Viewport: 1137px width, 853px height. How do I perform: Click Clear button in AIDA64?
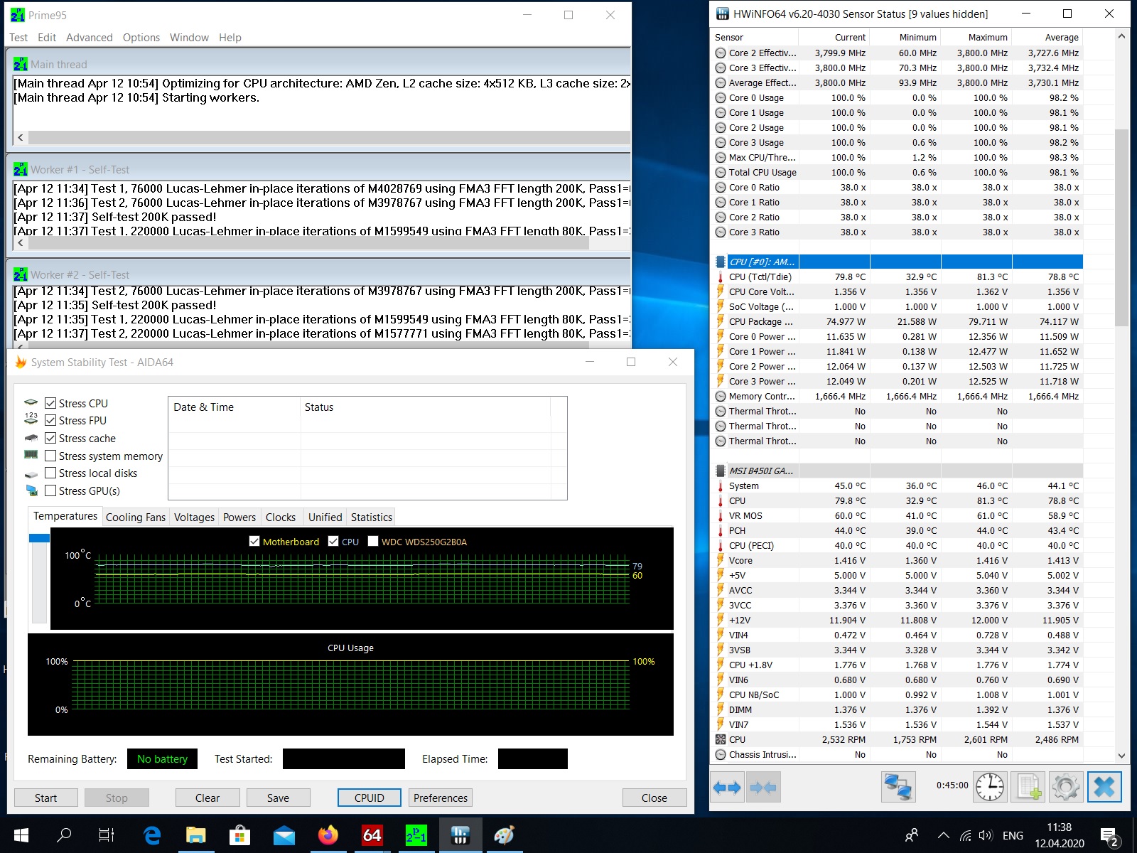[x=208, y=798]
